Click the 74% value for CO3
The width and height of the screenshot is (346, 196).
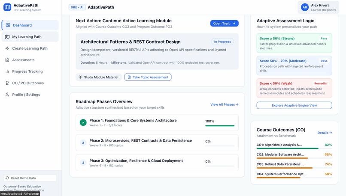328,164
